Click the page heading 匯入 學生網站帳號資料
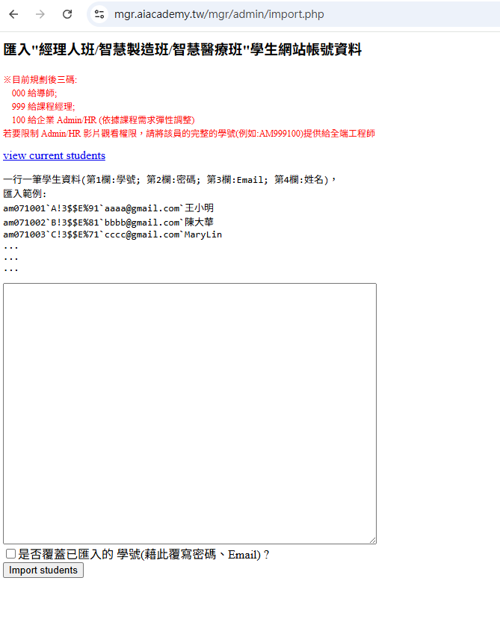 pos(182,50)
